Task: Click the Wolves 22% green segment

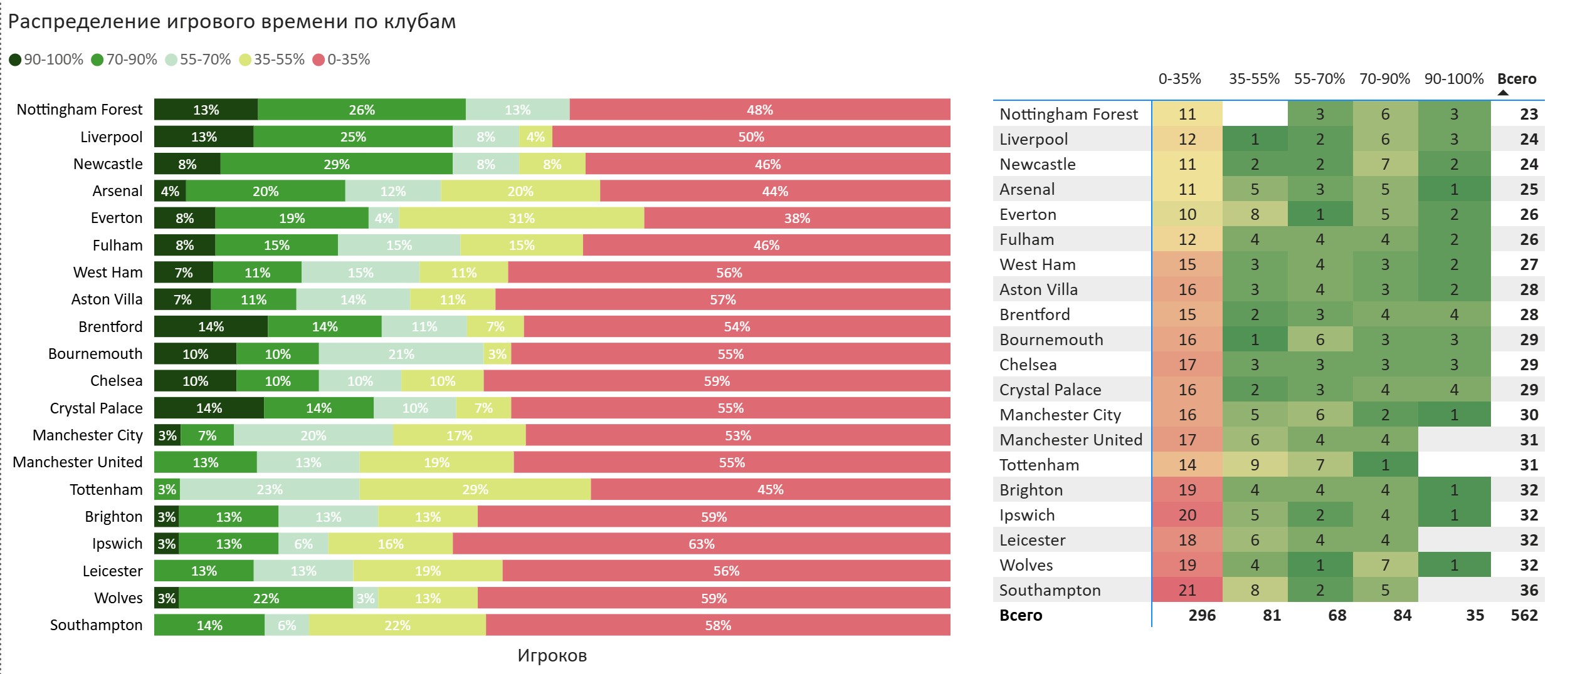Action: click(x=266, y=598)
